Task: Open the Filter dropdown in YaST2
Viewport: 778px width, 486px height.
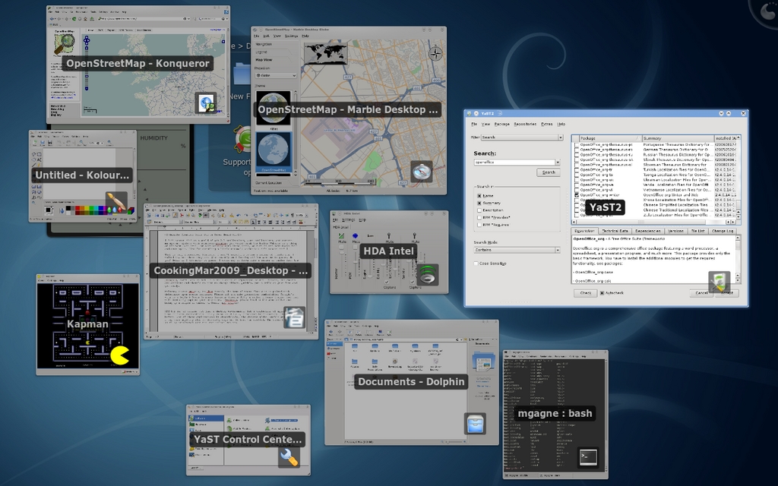Action: click(520, 137)
